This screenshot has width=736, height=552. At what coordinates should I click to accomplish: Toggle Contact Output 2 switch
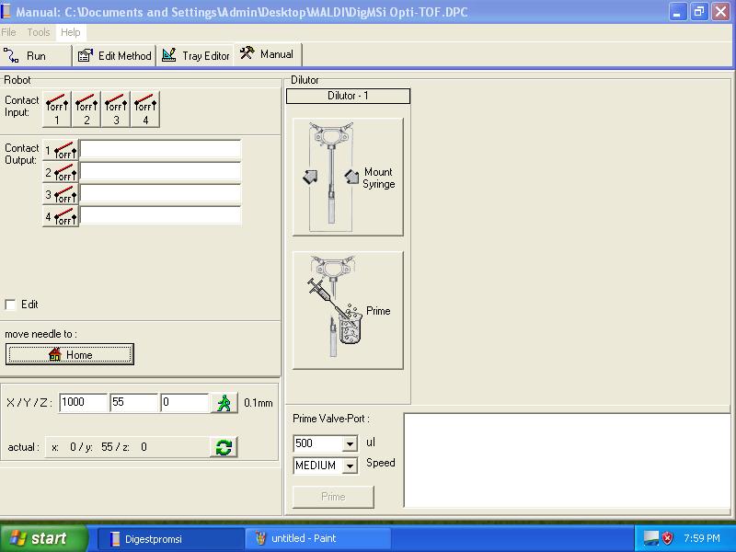point(61,172)
